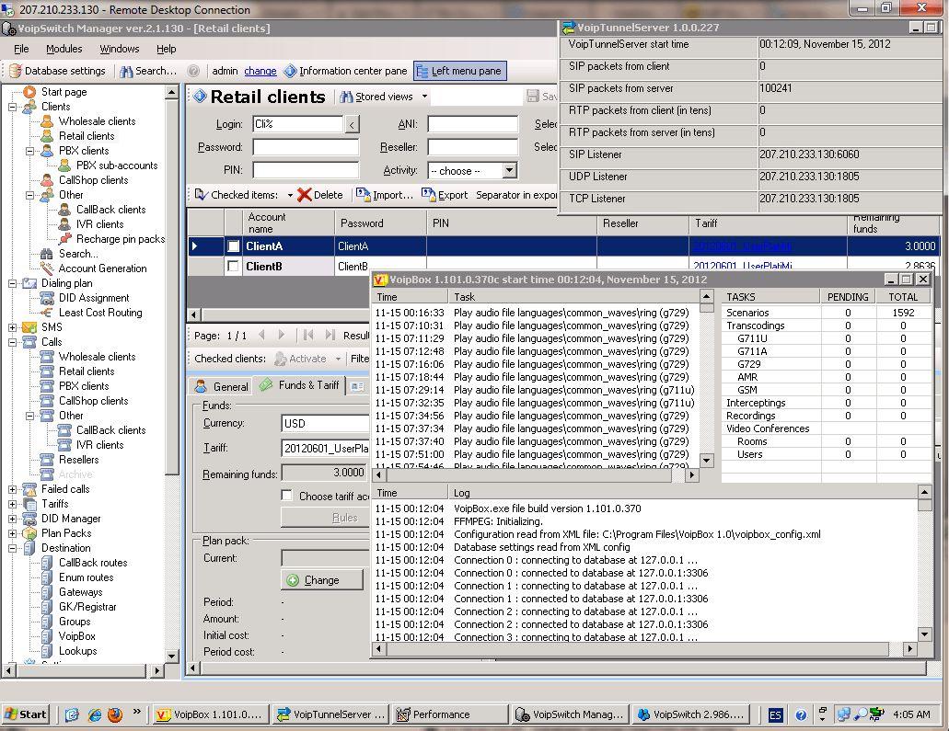Open the Help menu
The image size is (949, 731).
[166, 49]
